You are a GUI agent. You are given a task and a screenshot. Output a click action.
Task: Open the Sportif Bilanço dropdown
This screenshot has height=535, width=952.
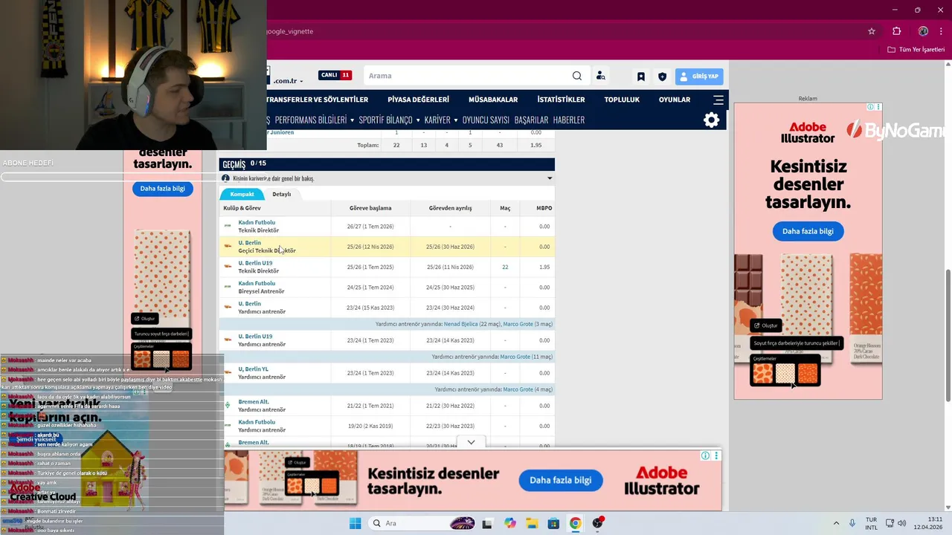click(389, 120)
